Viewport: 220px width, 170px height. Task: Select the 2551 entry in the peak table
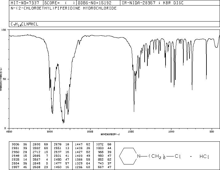62,148
